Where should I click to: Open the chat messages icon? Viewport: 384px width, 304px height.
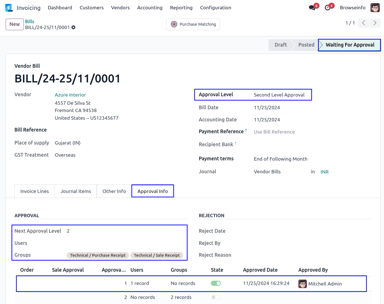tap(312, 8)
